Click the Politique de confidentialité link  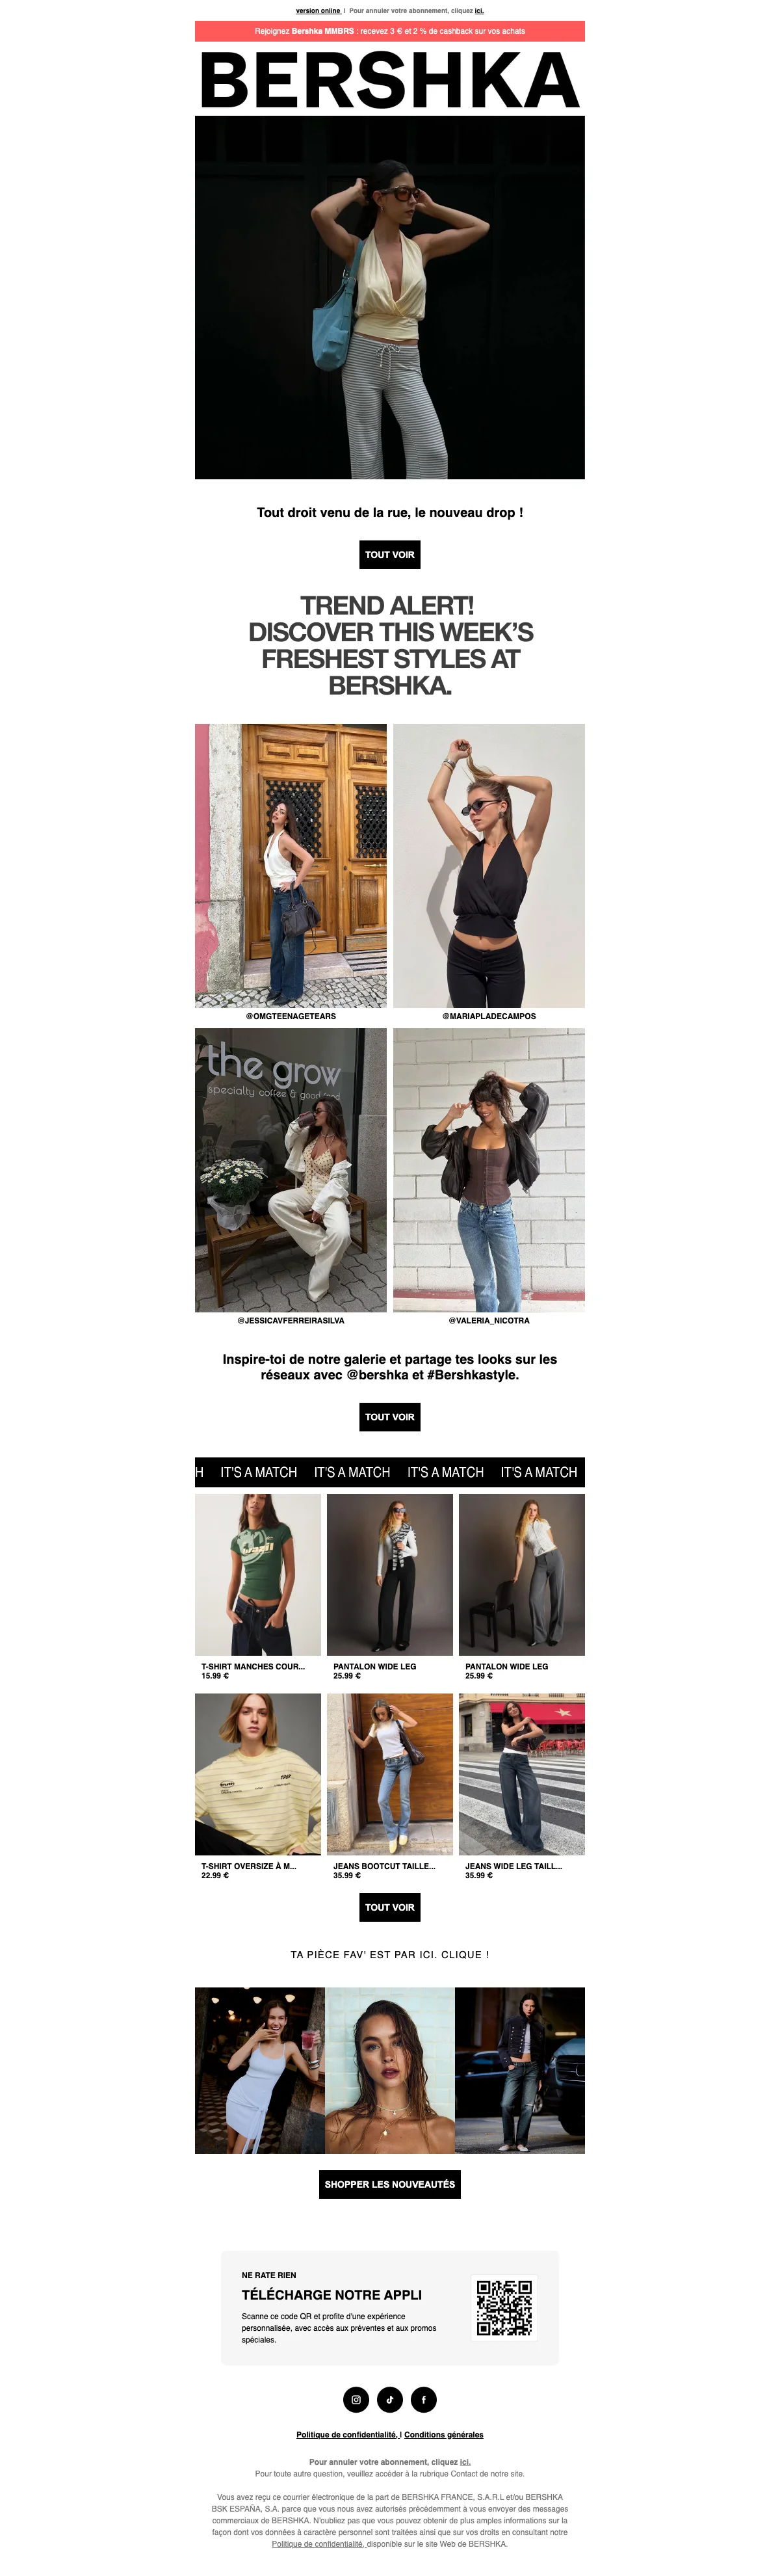pyautogui.click(x=347, y=2434)
